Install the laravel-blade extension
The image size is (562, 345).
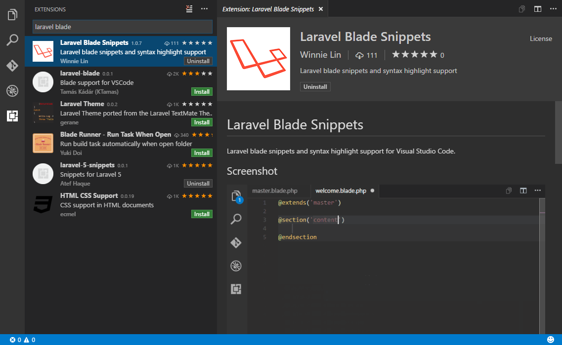pos(202,92)
